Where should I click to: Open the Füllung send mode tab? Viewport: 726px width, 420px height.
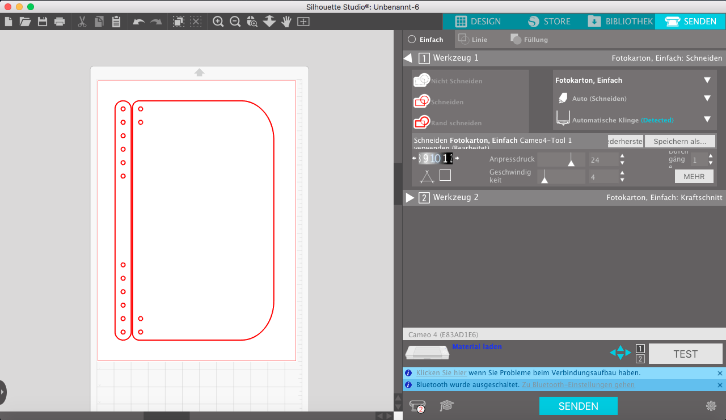[x=529, y=40]
